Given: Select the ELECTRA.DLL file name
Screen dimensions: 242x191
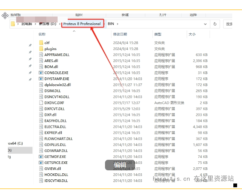Looking at the screenshot, I should tap(55, 127).
